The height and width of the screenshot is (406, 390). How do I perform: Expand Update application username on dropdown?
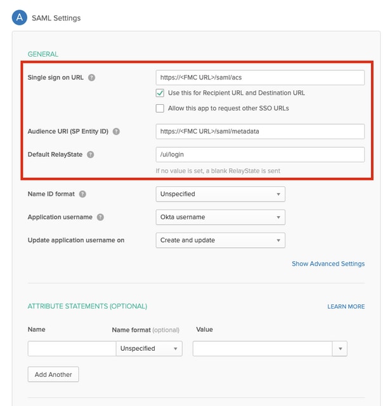click(x=220, y=240)
